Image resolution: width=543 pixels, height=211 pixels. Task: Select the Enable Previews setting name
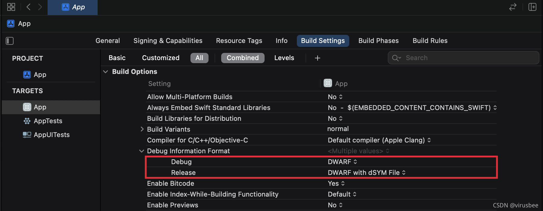point(173,205)
